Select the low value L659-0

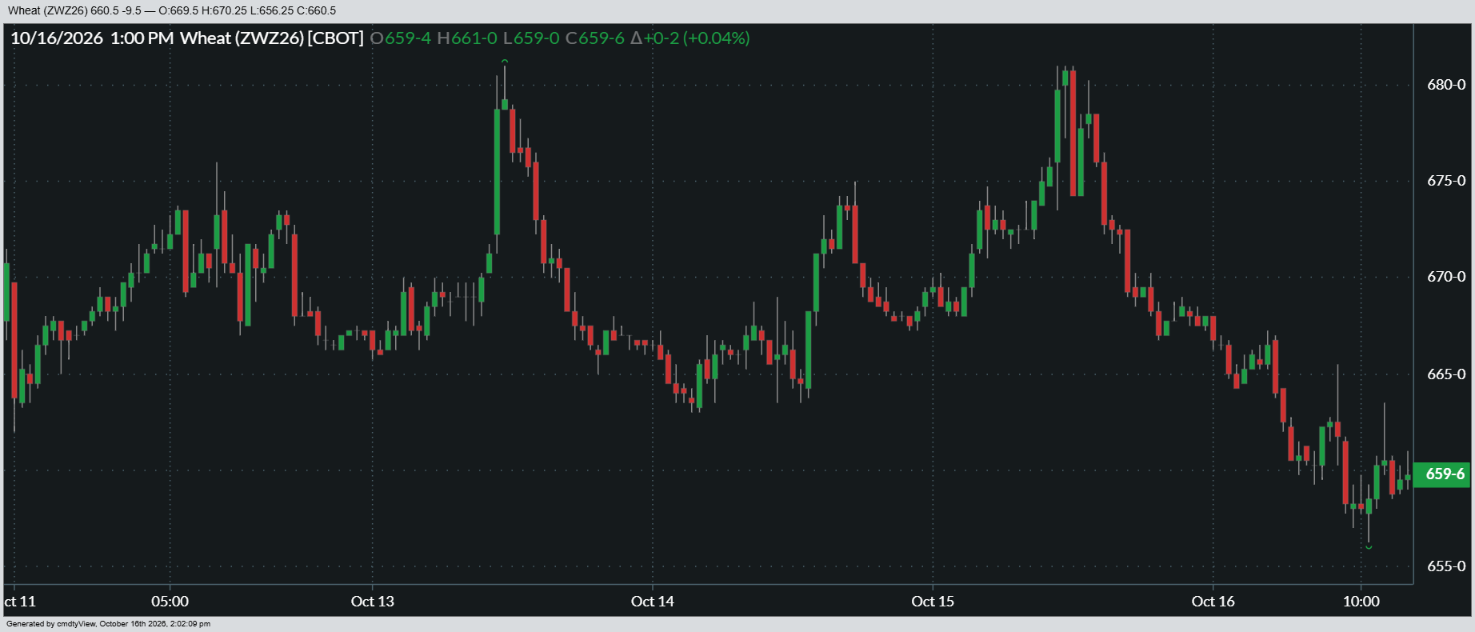tap(531, 38)
